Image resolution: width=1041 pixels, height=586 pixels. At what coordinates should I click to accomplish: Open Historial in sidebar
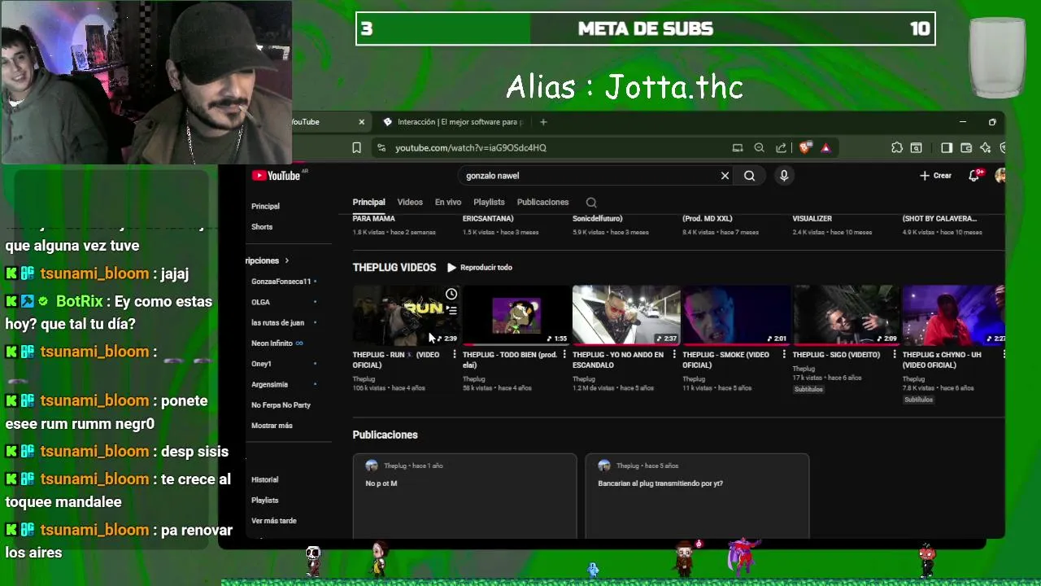[265, 480]
